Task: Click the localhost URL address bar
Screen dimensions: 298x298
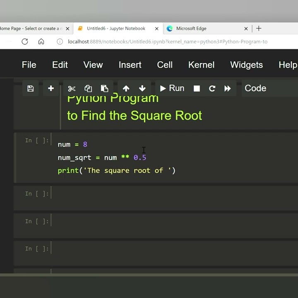Action: pos(168,42)
